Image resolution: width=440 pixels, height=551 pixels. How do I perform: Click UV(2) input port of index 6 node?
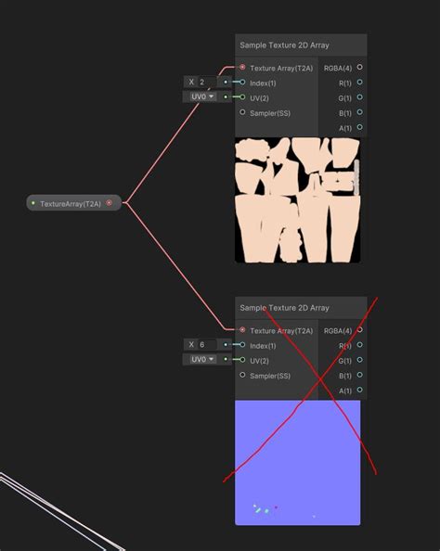pos(242,359)
